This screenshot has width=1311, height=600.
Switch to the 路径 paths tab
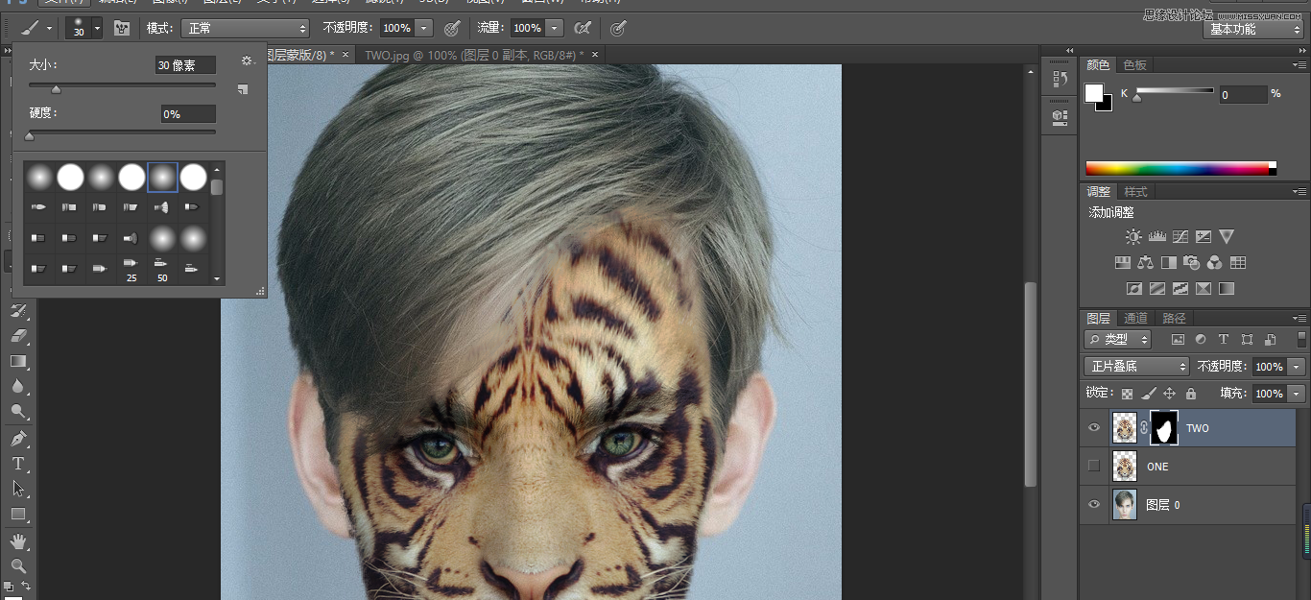1174,318
